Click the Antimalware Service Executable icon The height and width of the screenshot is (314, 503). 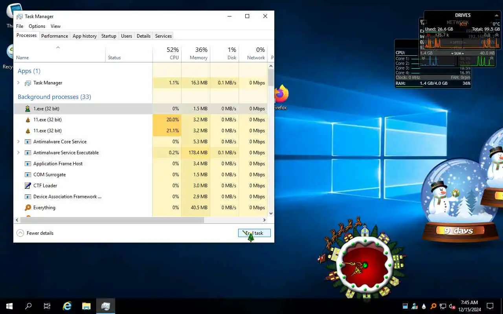point(28,153)
